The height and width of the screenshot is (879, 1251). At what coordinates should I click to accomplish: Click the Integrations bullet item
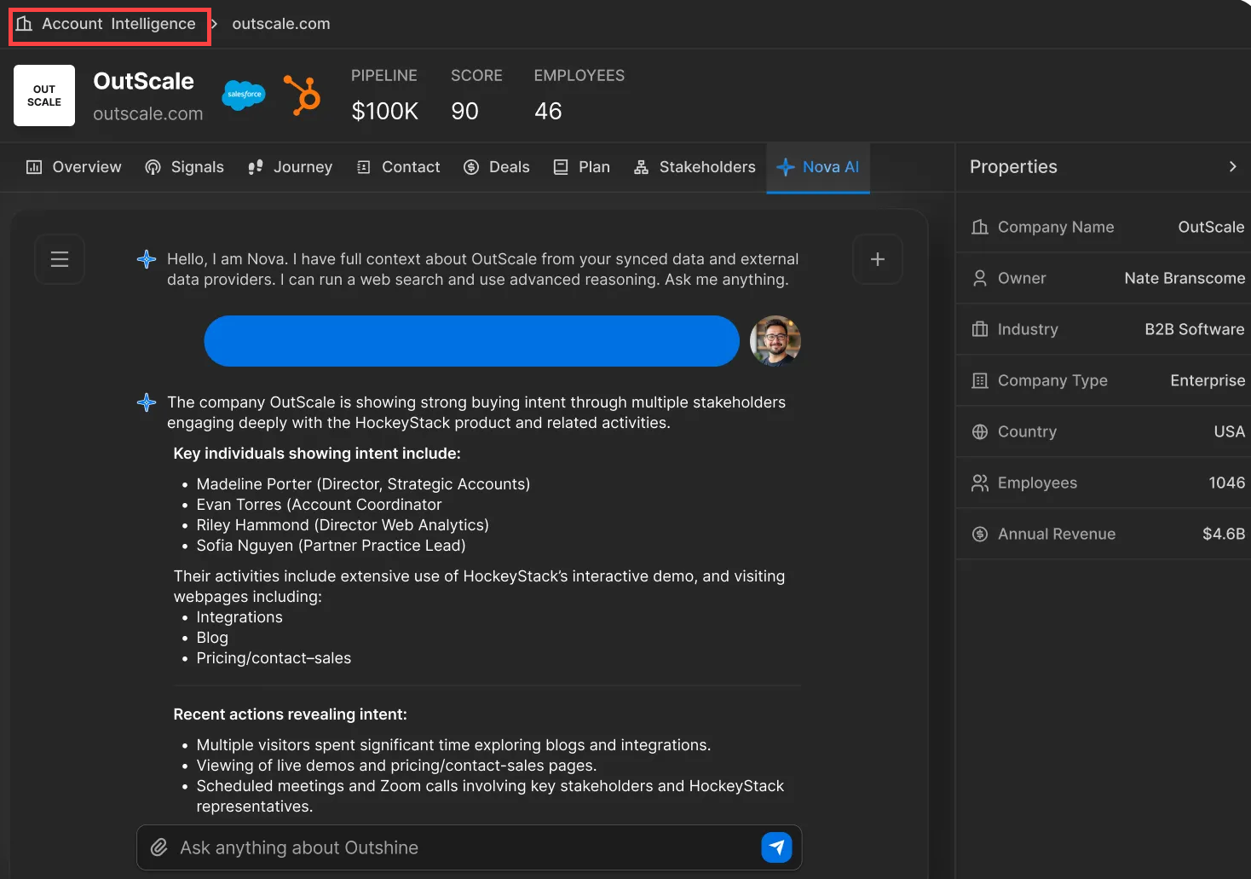pos(239,617)
